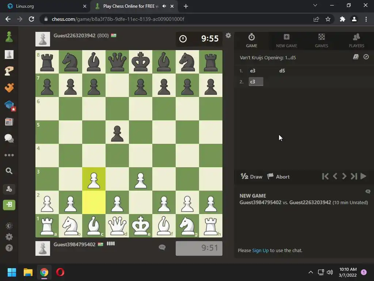Select move e3 in the move list
The height and width of the screenshot is (281, 374).
pyautogui.click(x=253, y=71)
